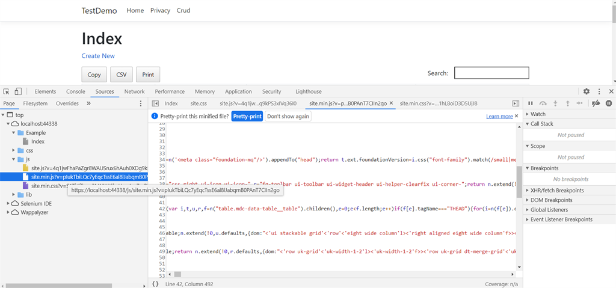This screenshot has height=288, width=616.
Task: Click the pretty-print braces icon in status bar
Action: point(155,284)
